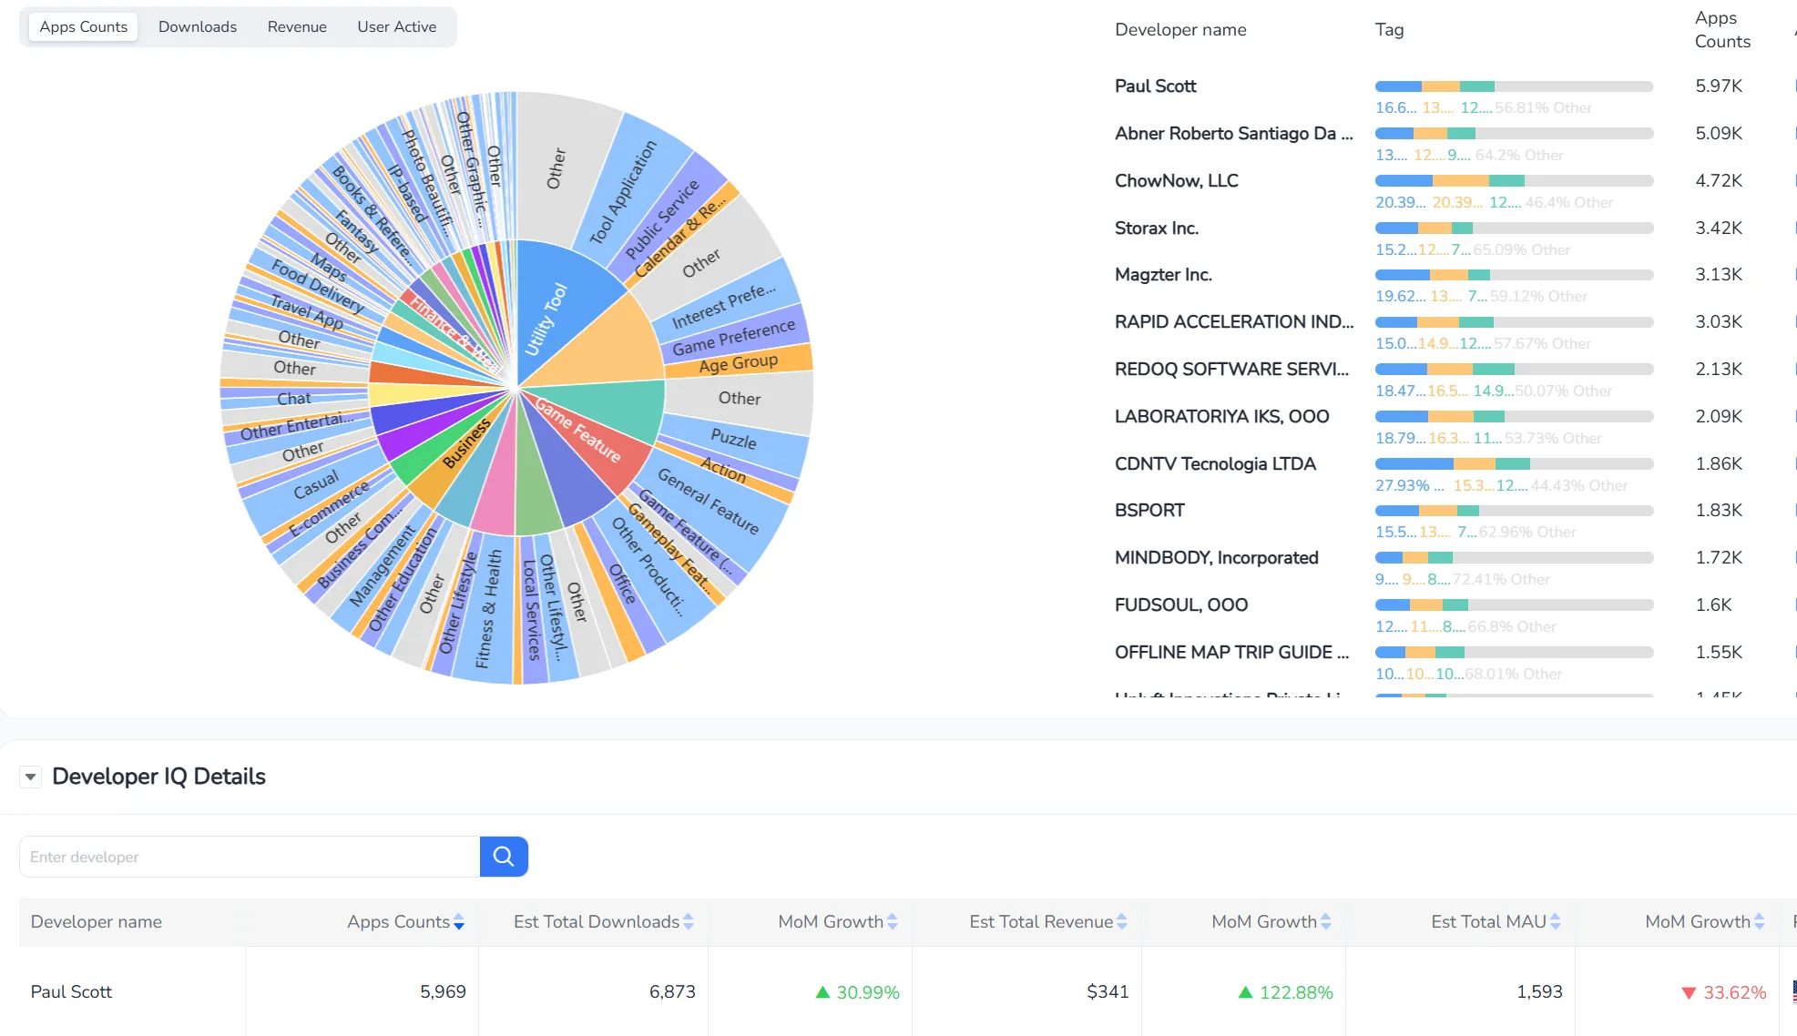Sort MAU MoM Growth column arrows
This screenshot has width=1797, height=1036.
coord(1760,922)
